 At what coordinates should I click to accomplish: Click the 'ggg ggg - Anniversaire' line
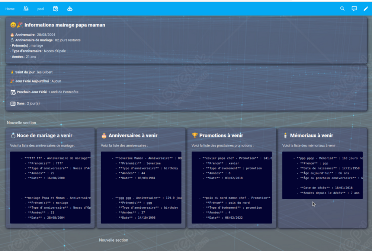pos(147,198)
